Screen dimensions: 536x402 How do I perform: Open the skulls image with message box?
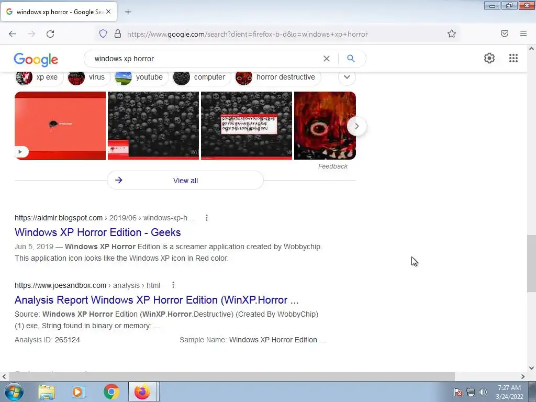tap(247, 126)
